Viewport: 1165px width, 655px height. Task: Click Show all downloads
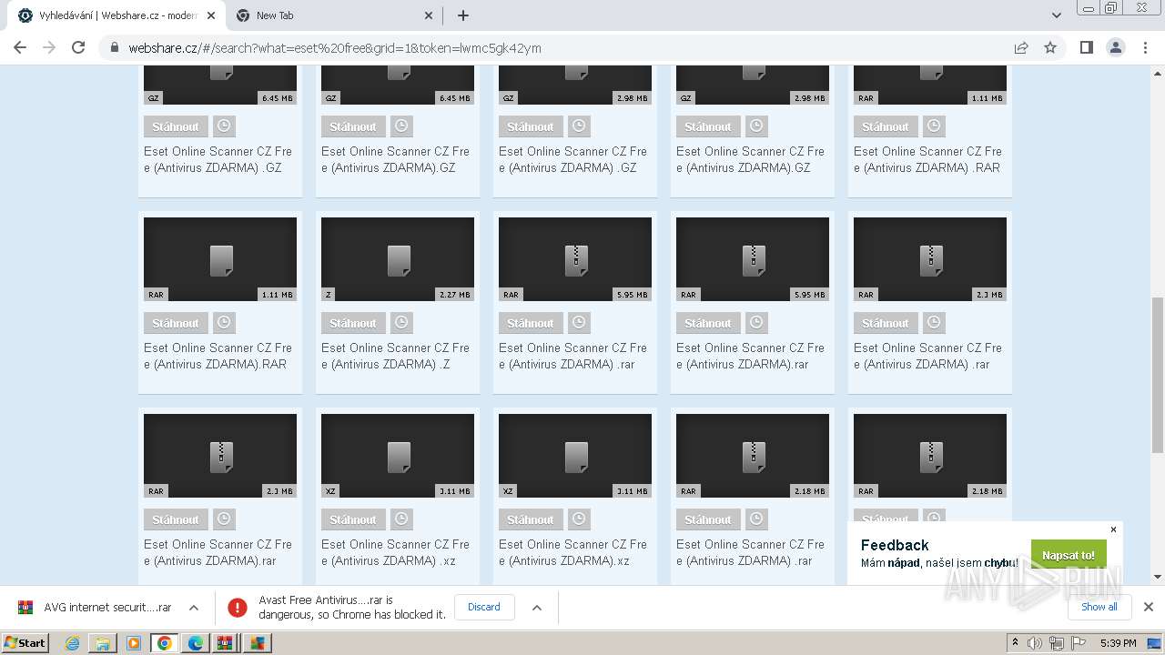tap(1099, 607)
